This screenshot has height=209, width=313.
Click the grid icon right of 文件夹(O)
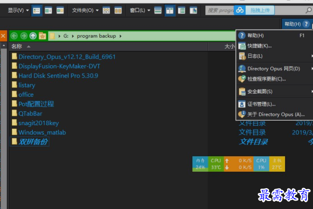[x=106, y=10]
